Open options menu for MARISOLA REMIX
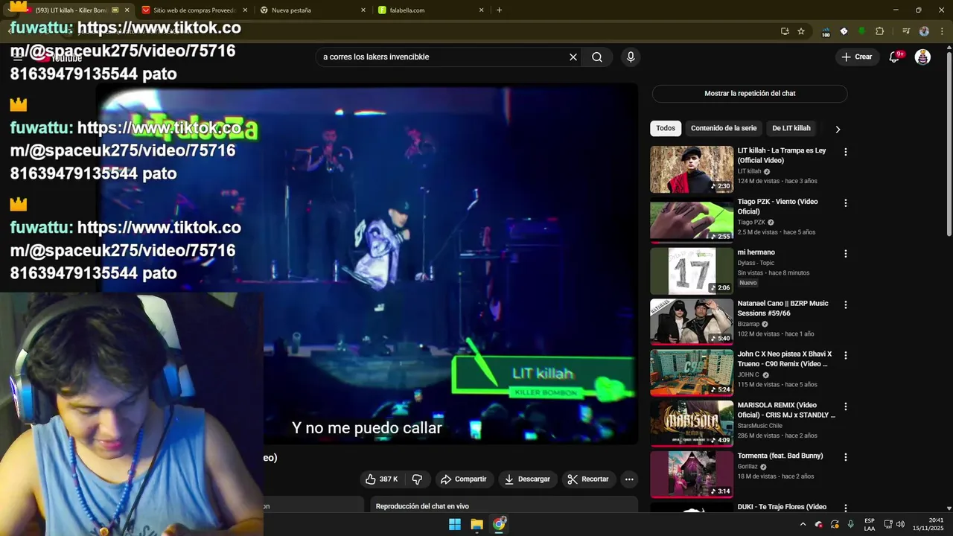 click(x=845, y=406)
